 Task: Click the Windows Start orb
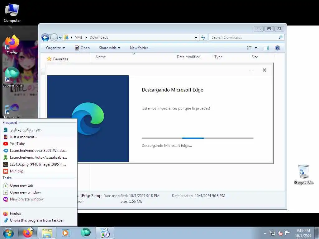[8, 233]
